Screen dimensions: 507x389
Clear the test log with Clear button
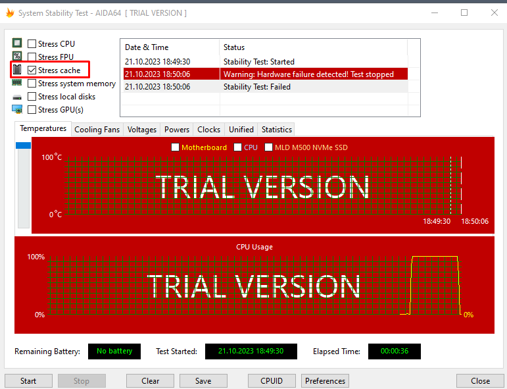point(150,381)
